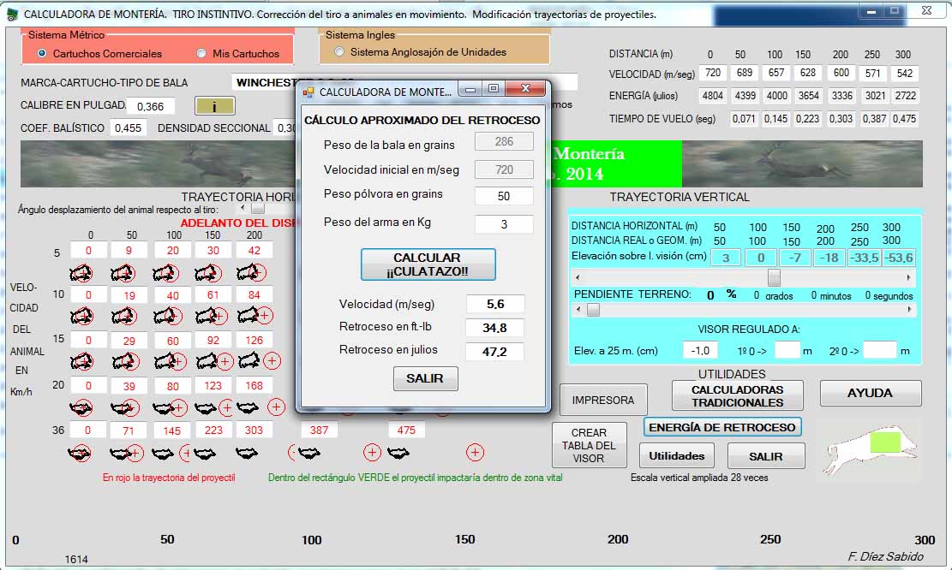Select the Mis Cartuchos radio option
Image resolution: width=952 pixels, height=570 pixels.
tap(201, 53)
